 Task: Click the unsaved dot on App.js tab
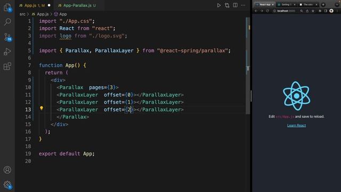pyautogui.click(x=49, y=5)
